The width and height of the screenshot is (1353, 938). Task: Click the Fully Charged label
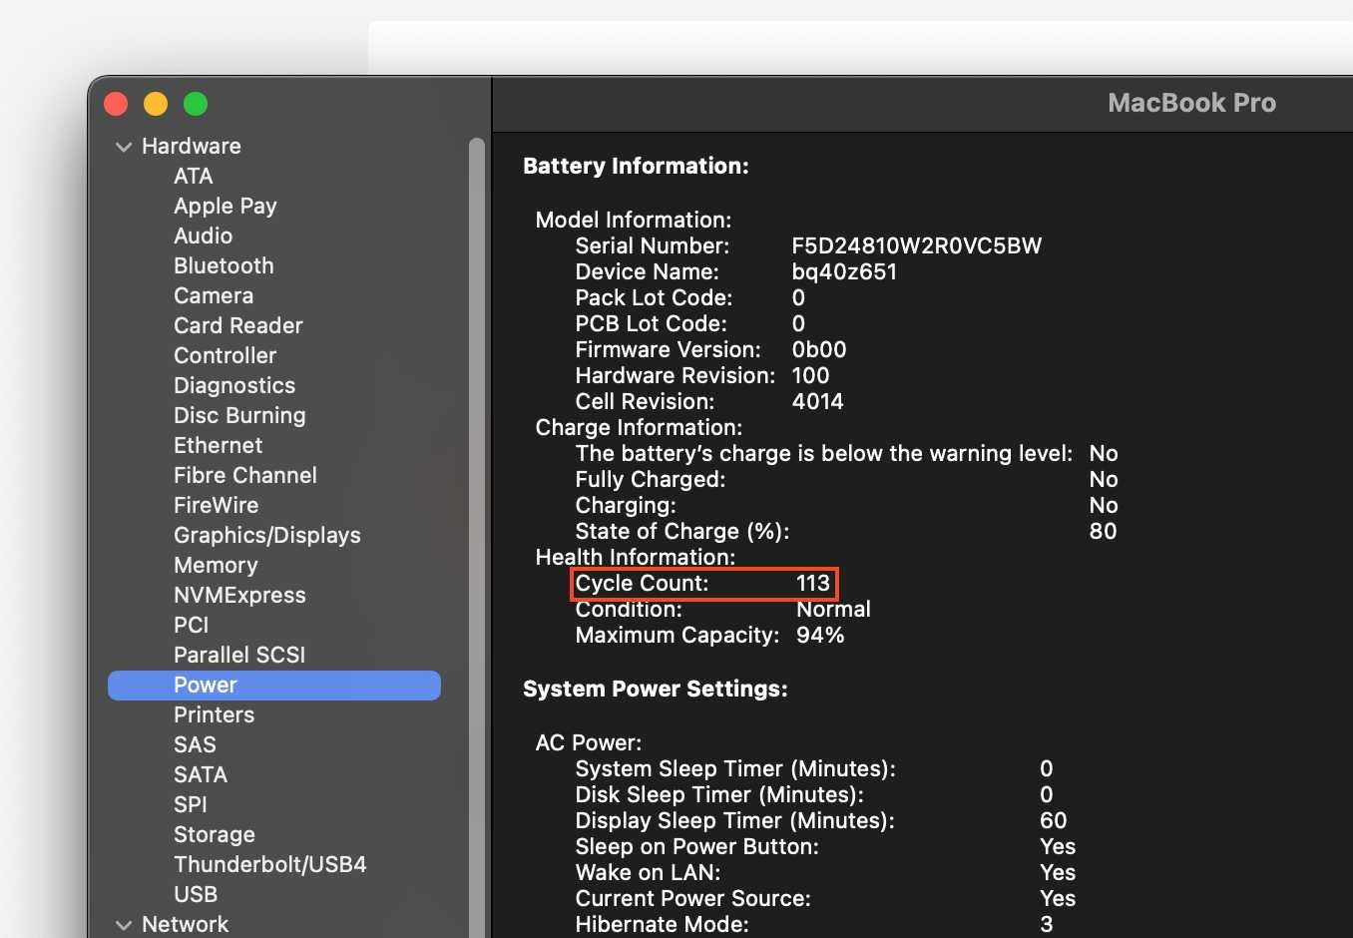click(x=651, y=479)
